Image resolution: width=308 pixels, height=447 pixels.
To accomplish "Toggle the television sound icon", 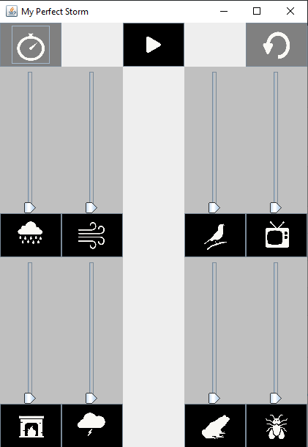I will pos(277,235).
